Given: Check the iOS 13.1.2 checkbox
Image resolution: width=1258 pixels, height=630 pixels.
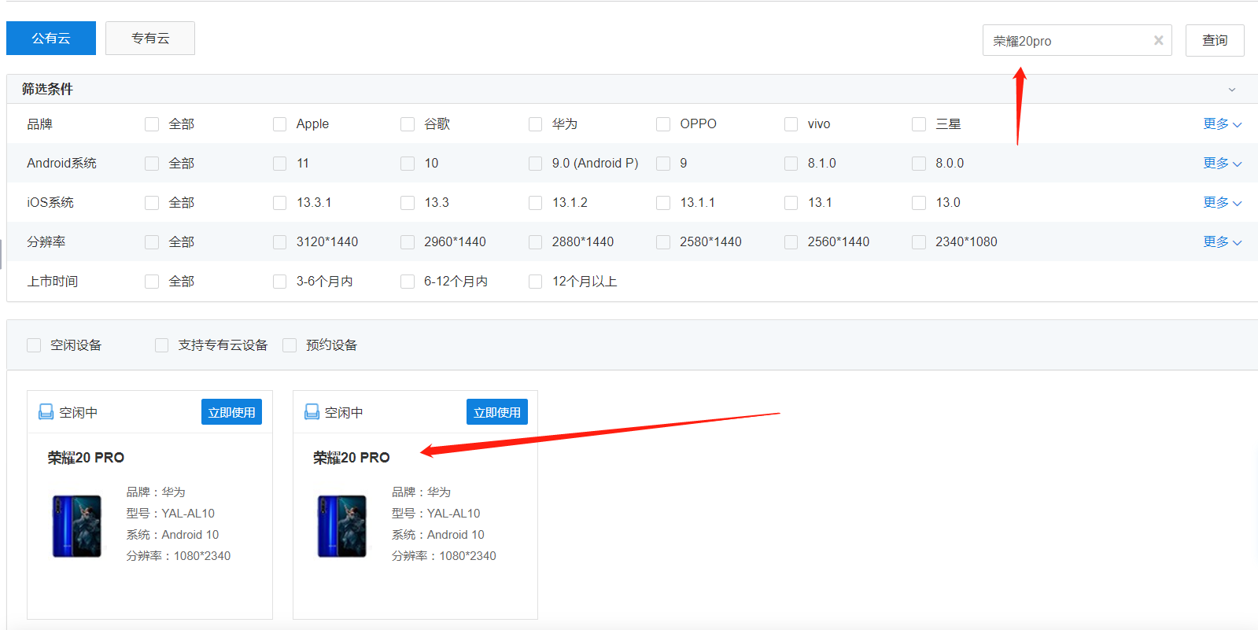Looking at the screenshot, I should click(x=535, y=203).
